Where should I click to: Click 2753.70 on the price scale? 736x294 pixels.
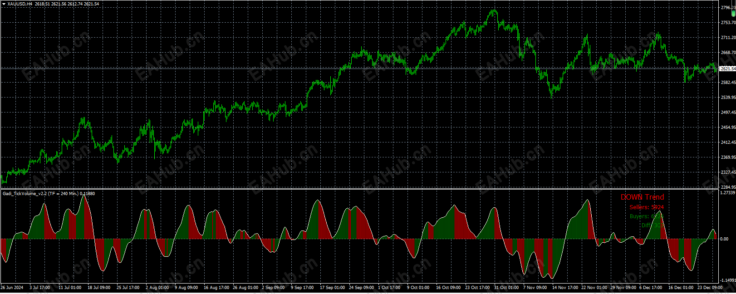tap(728, 23)
